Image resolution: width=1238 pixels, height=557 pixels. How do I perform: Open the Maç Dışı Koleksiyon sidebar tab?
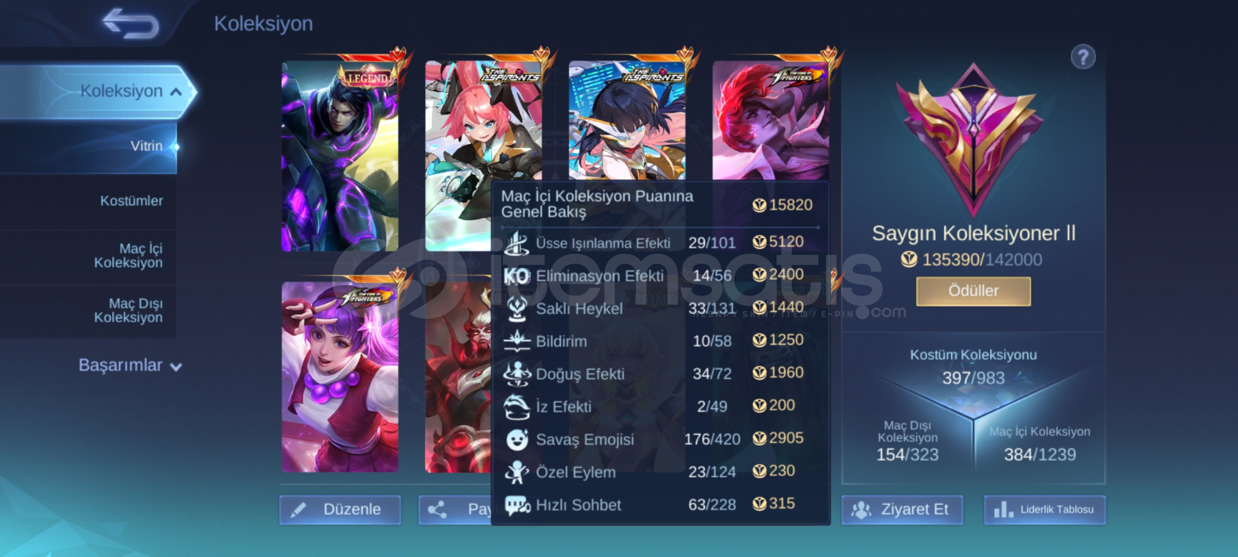coord(88,310)
